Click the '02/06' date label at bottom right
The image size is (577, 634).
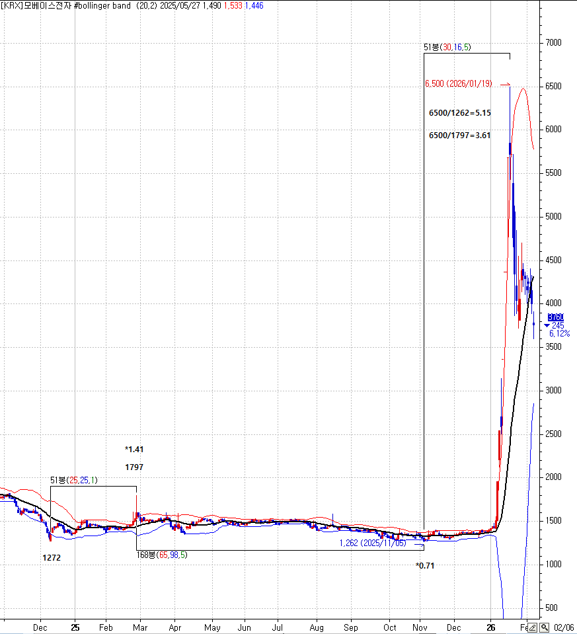(x=564, y=627)
